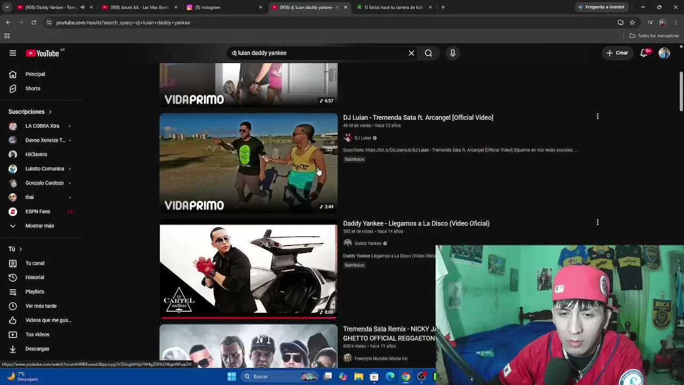Submit search with the magnifier icon

pyautogui.click(x=429, y=53)
